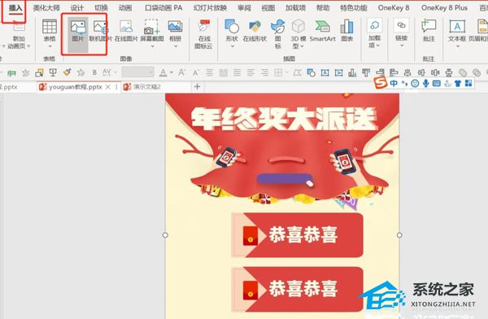Insert a 文本框 text box
Viewport: 488px width, 319px height.
pyautogui.click(x=457, y=33)
